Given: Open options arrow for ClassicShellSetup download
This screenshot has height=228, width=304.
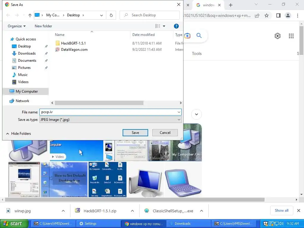Looking at the screenshot, I should (x=202, y=211).
